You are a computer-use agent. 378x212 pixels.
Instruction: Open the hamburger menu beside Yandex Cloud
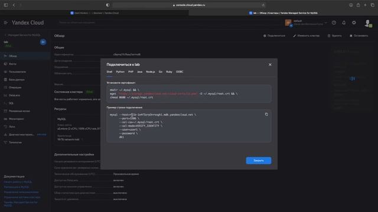[x=5, y=22]
